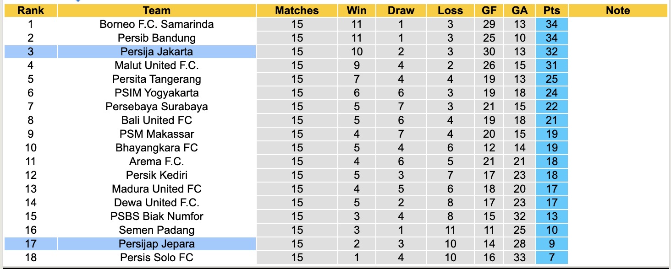Click rank 17 cell in highlighted row
The height and width of the screenshot is (269, 671).
coord(31,244)
